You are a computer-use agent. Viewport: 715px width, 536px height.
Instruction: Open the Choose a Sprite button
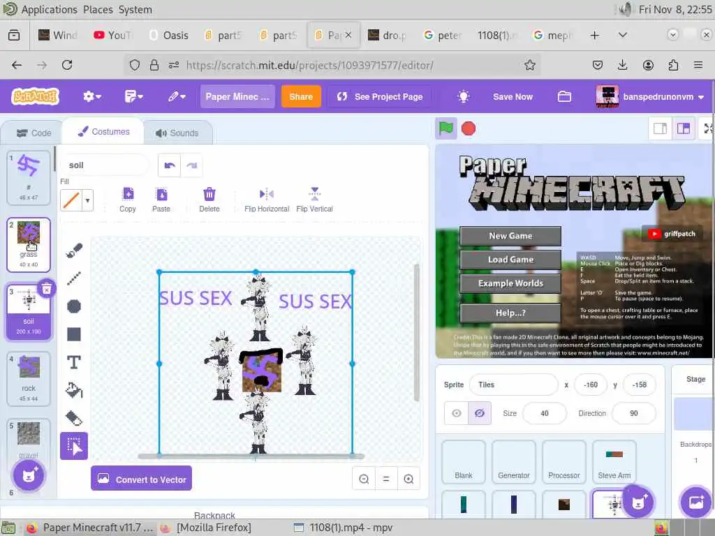pyautogui.click(x=638, y=502)
